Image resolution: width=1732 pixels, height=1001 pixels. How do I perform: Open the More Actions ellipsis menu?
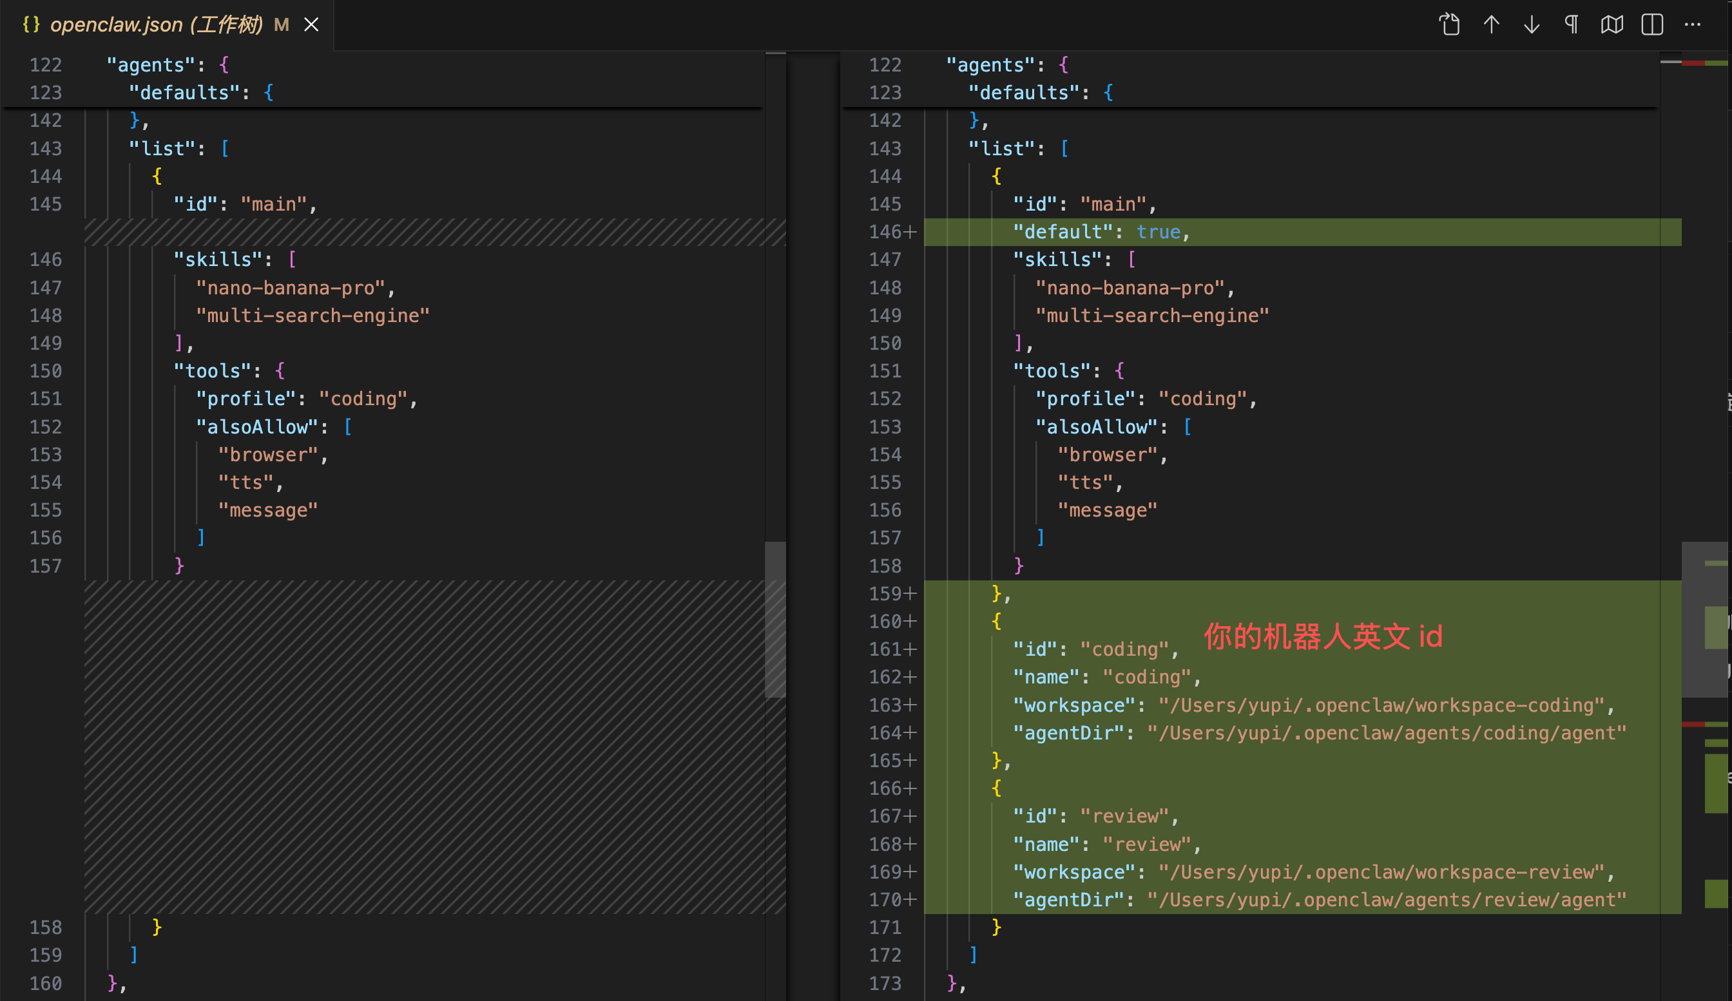click(1692, 24)
